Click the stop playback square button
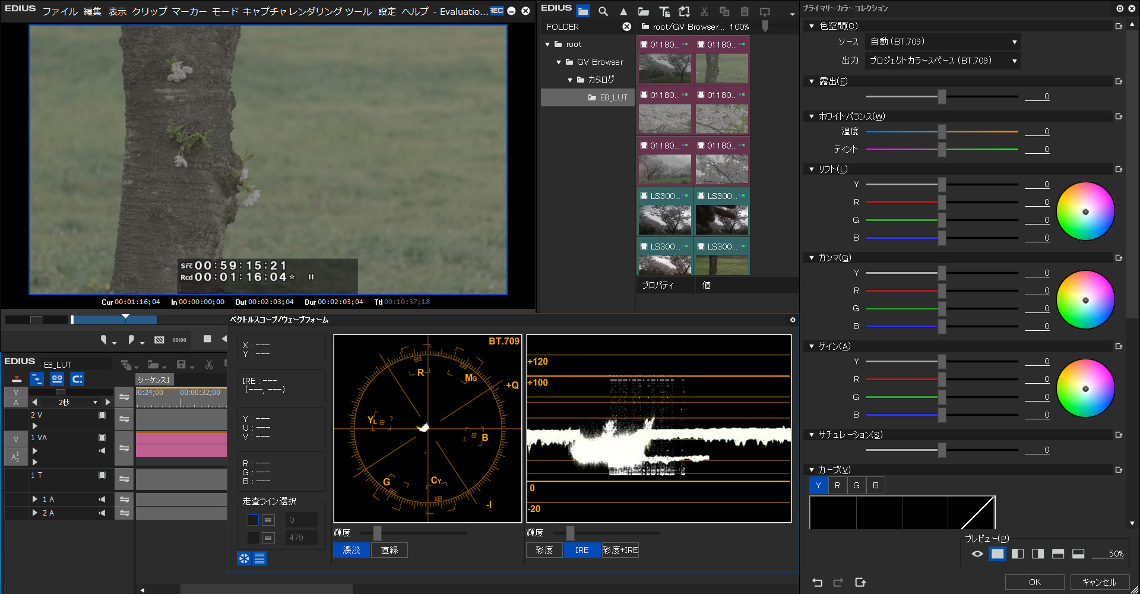This screenshot has height=594, width=1140. pyautogui.click(x=207, y=339)
